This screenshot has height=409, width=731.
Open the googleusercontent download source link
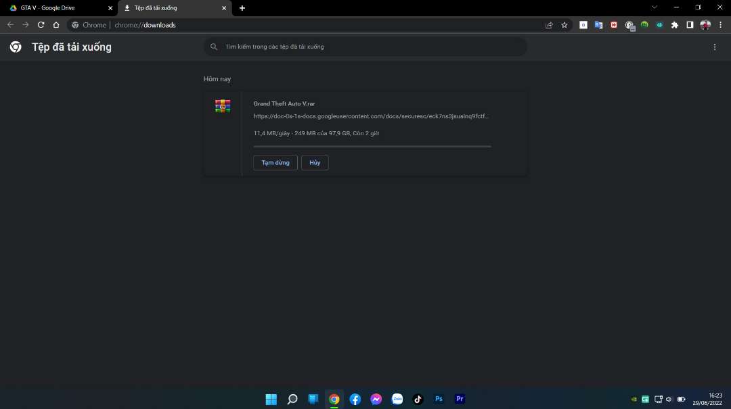coord(371,116)
